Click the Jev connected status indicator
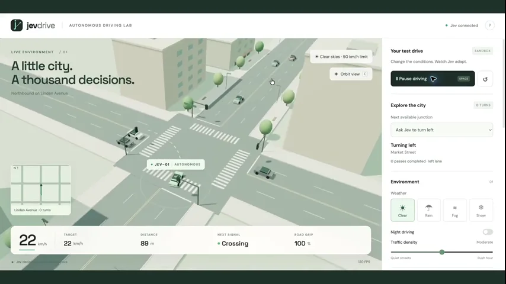Image resolution: width=506 pixels, height=284 pixels. (462, 25)
